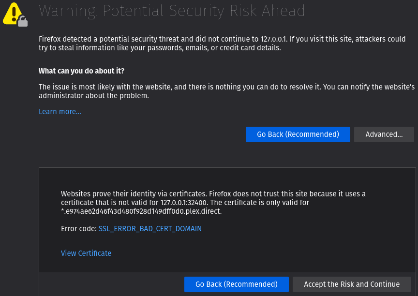Open the Learn more… link
Viewport: 418px width, 296px height.
coord(60,112)
